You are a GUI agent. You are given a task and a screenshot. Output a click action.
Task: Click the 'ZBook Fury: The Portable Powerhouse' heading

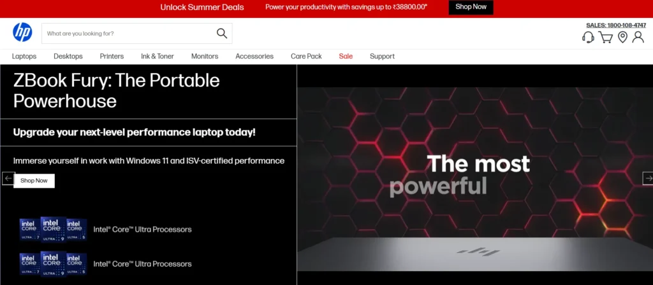coord(117,91)
